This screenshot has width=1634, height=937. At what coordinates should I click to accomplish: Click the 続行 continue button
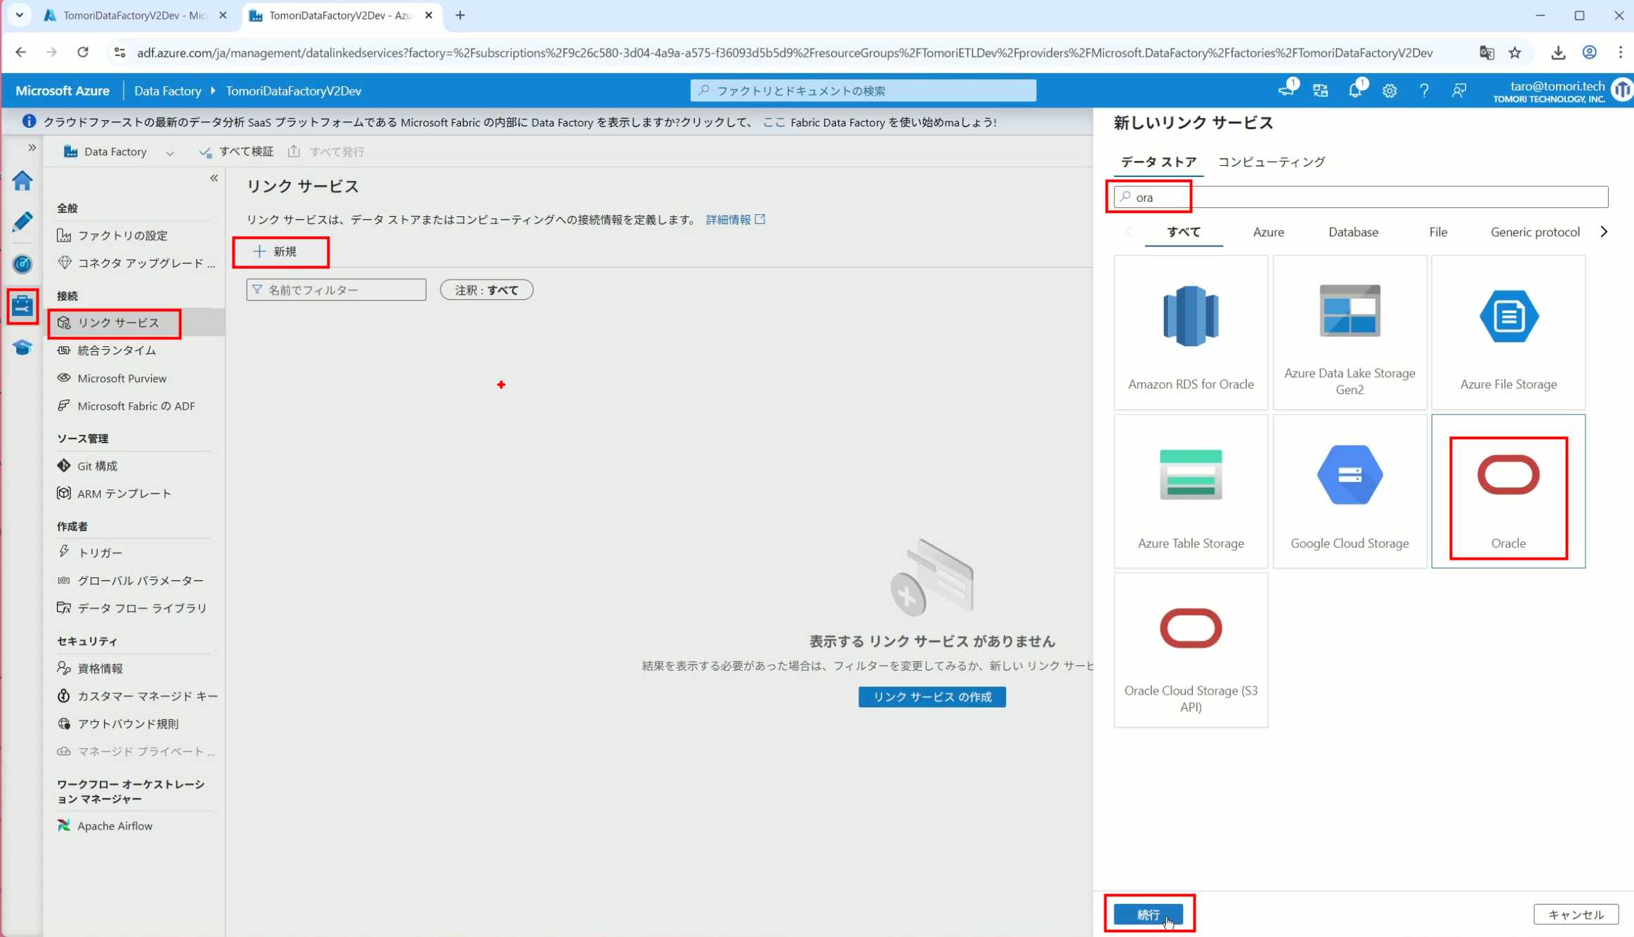pos(1149,914)
